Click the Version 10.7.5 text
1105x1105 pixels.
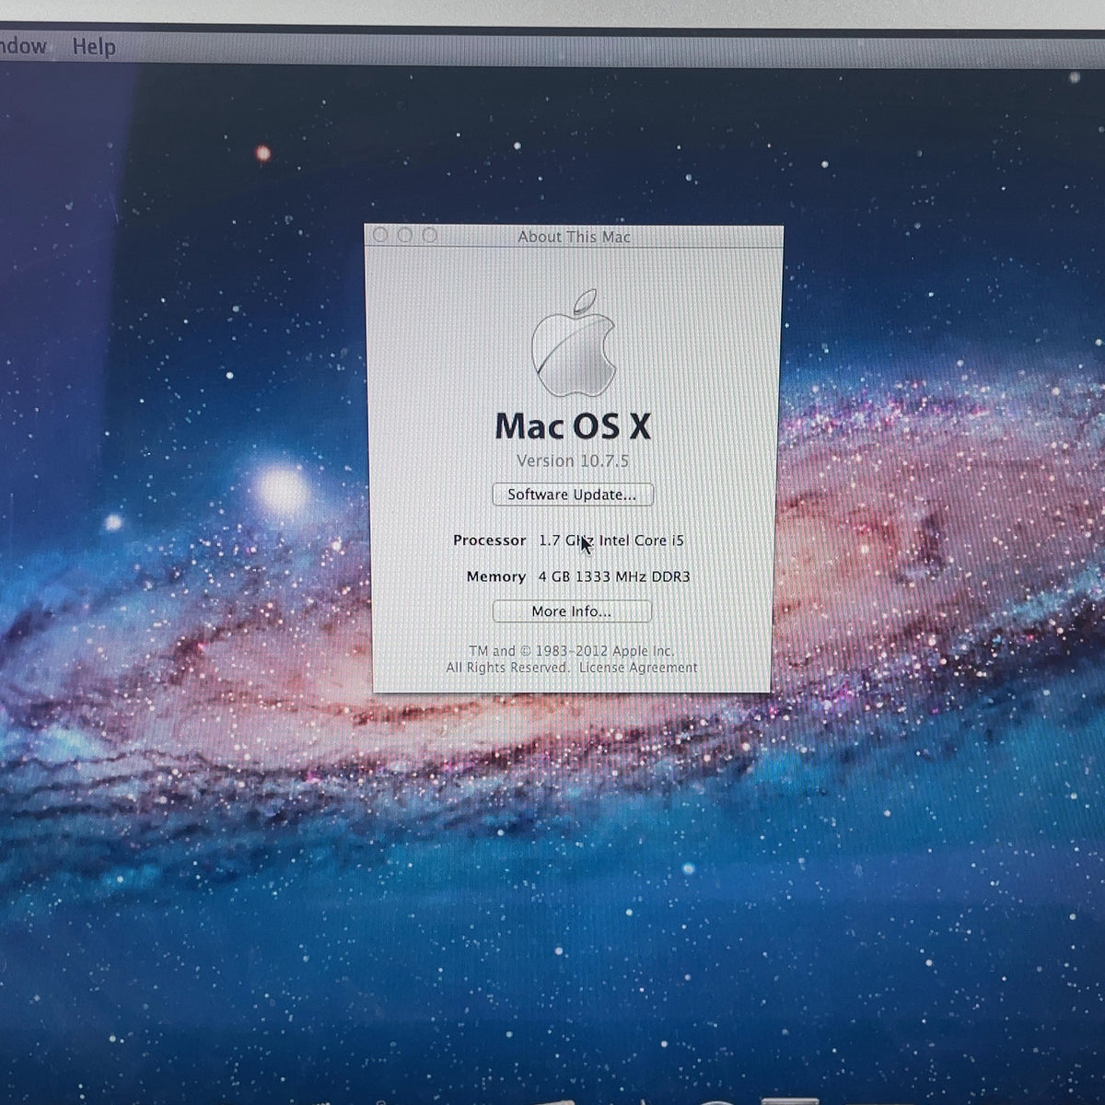[572, 460]
